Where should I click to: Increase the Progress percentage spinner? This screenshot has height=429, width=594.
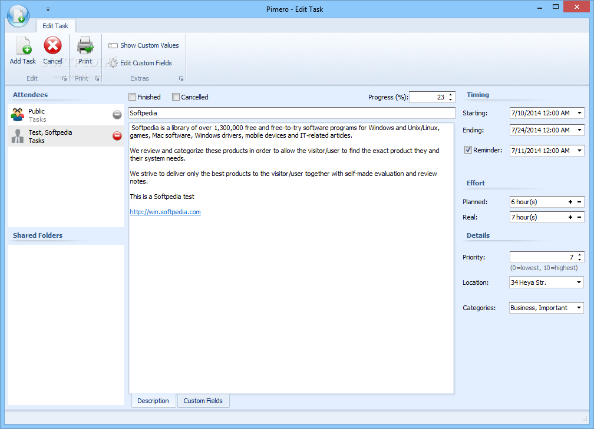[x=450, y=95]
